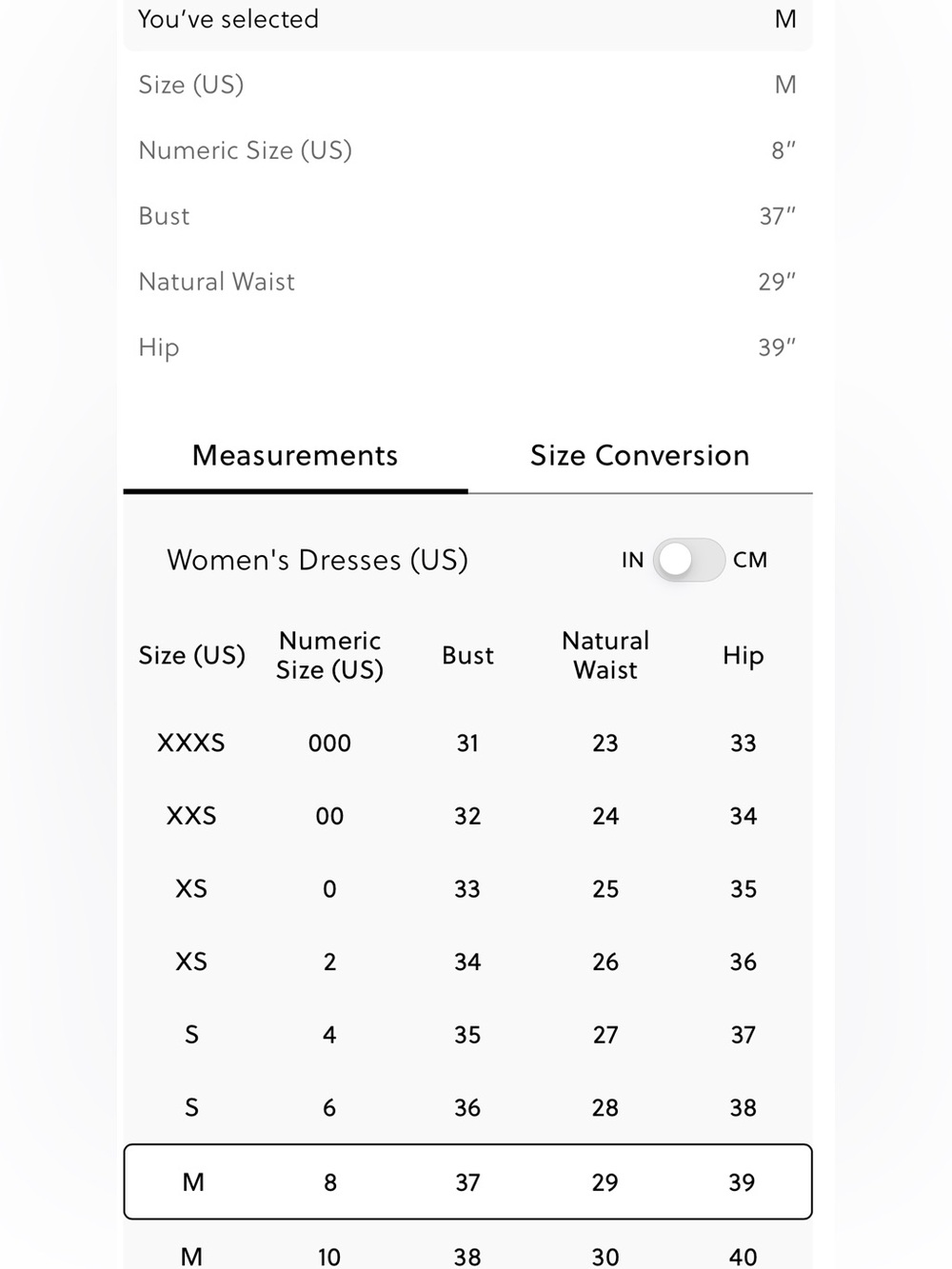Click the Natural Waist column header
This screenshot has width=952, height=1269.
click(605, 655)
